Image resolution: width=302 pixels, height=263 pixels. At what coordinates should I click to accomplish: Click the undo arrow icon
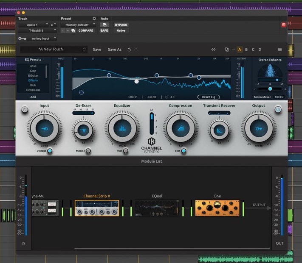(x=129, y=50)
